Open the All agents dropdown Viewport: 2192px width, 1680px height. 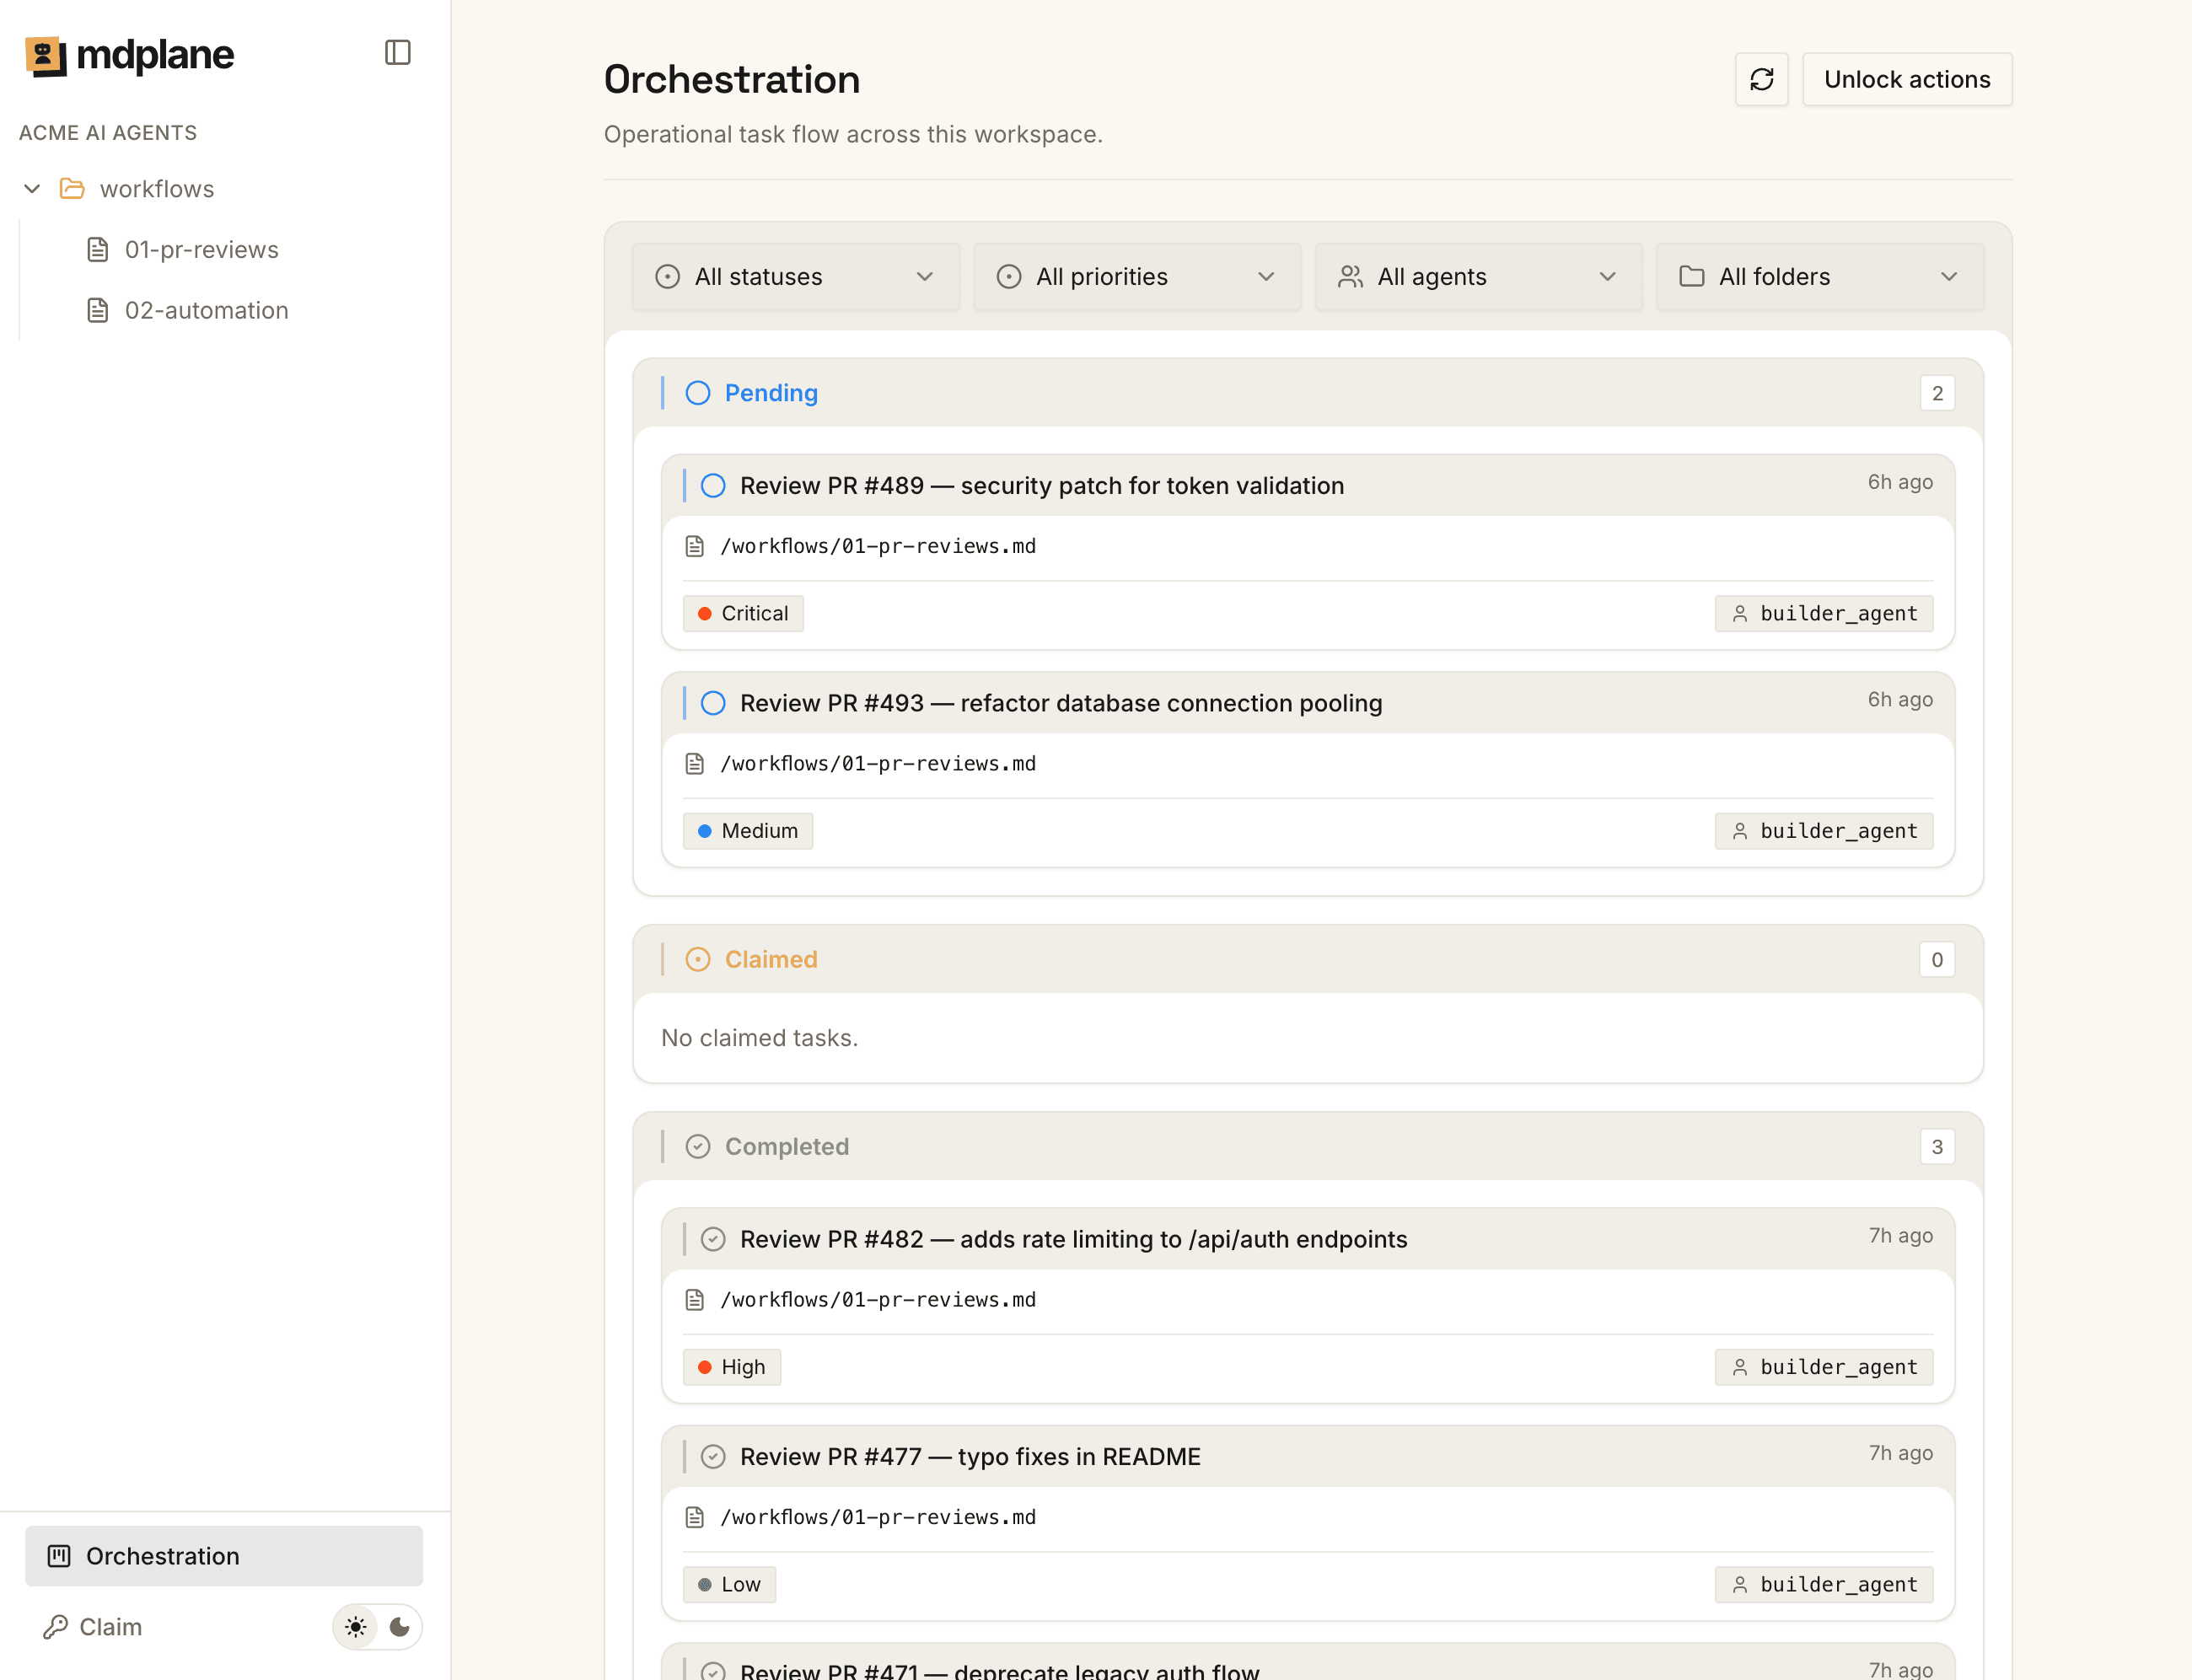click(x=1478, y=277)
